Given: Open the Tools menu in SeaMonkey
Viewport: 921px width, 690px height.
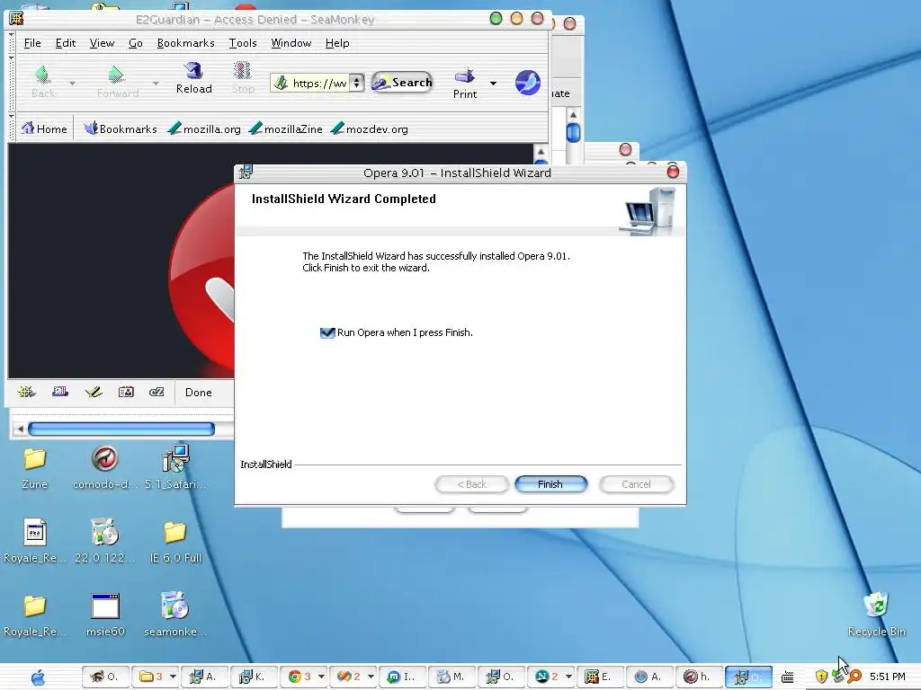Looking at the screenshot, I should [243, 43].
